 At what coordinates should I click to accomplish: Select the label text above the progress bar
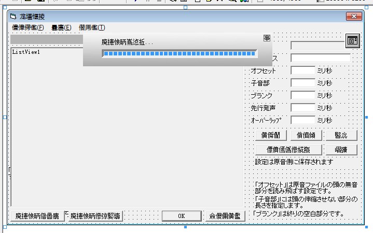pyautogui.click(x=127, y=42)
